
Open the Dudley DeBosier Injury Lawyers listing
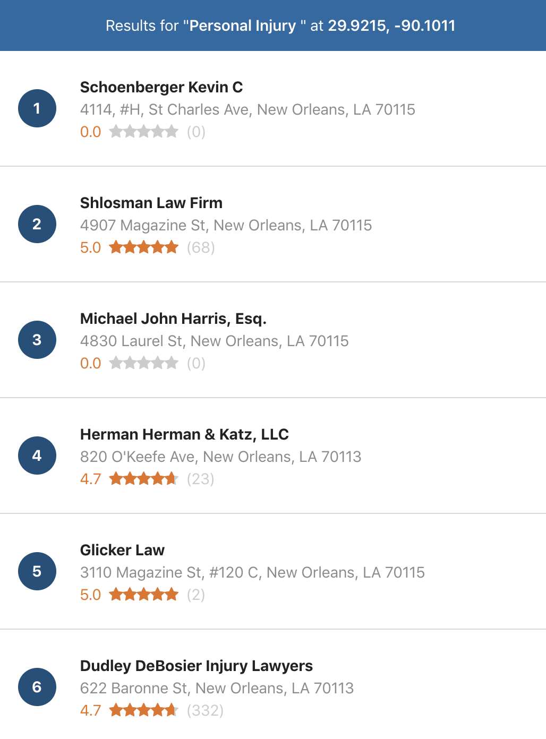pyautogui.click(x=273, y=684)
